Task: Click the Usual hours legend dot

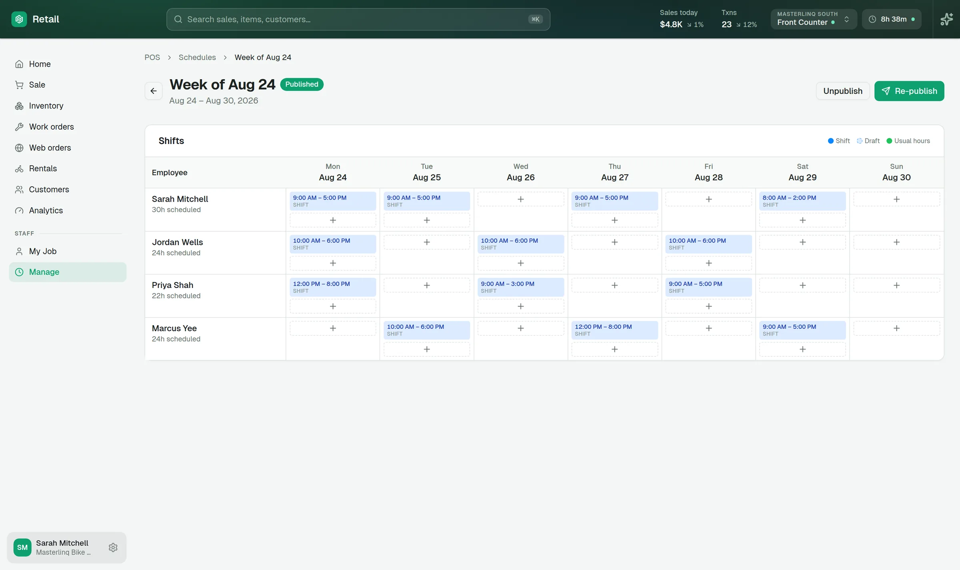Action: coord(889,141)
